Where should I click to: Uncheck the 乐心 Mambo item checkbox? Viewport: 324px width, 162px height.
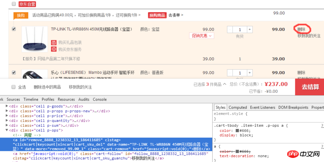tap(14, 72)
